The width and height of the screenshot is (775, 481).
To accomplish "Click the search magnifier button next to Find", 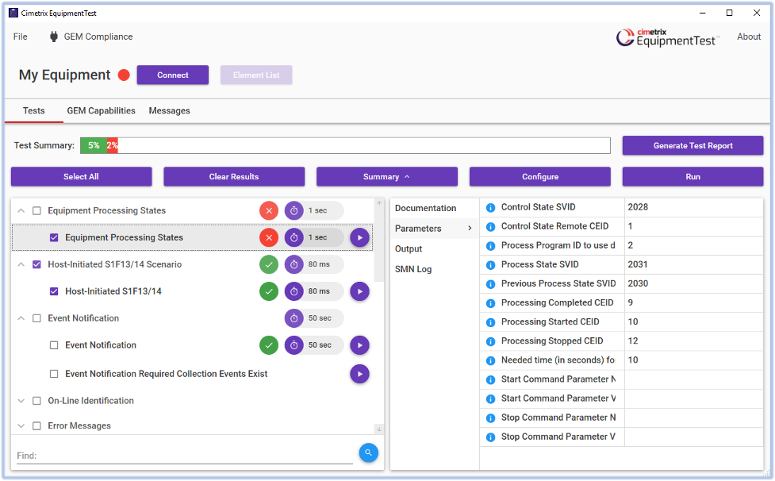I will coord(368,452).
